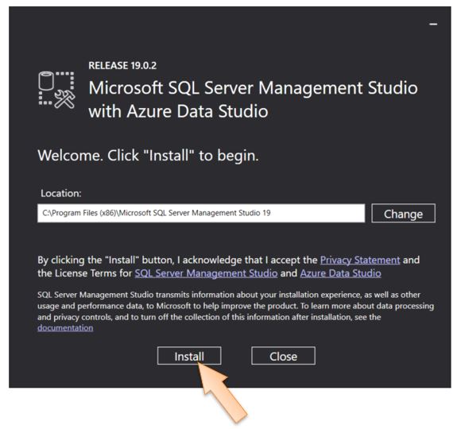The image size is (457, 429).
Task: Click the 'Location:' field label
Action: [x=61, y=193]
